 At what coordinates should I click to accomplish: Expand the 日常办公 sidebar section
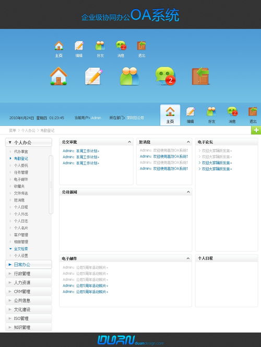pos(29,265)
